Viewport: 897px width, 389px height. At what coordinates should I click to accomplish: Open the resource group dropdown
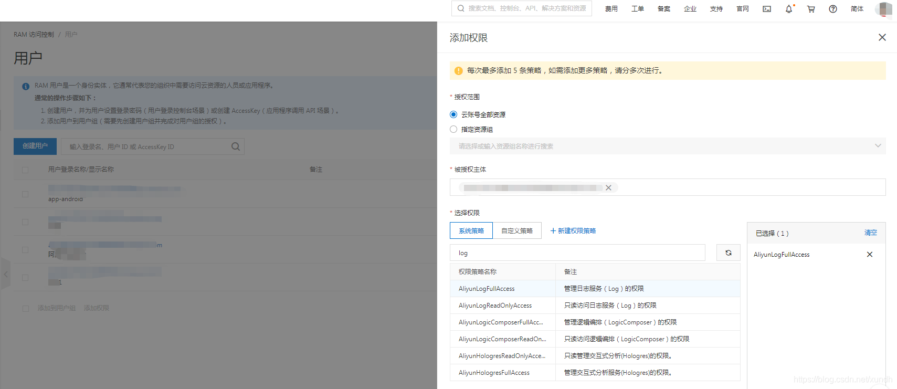668,146
